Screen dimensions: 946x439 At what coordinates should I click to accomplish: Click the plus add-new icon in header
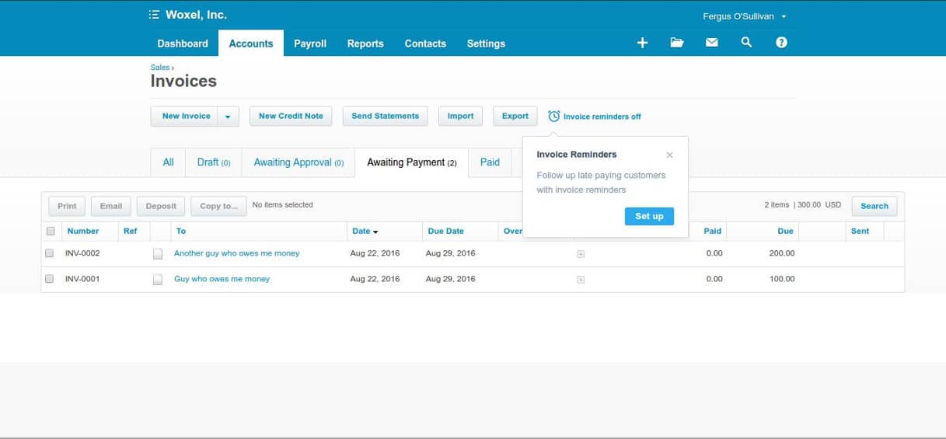point(642,43)
